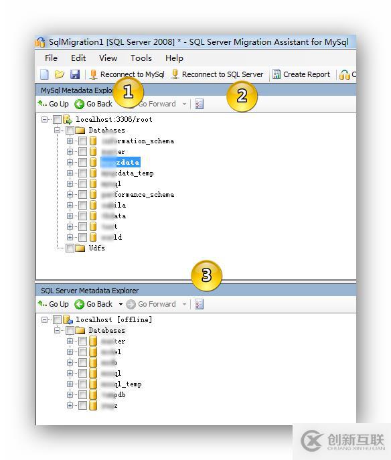Check the localhost:3306/root checkbox
The width and height of the screenshot is (391, 460).
click(57, 119)
